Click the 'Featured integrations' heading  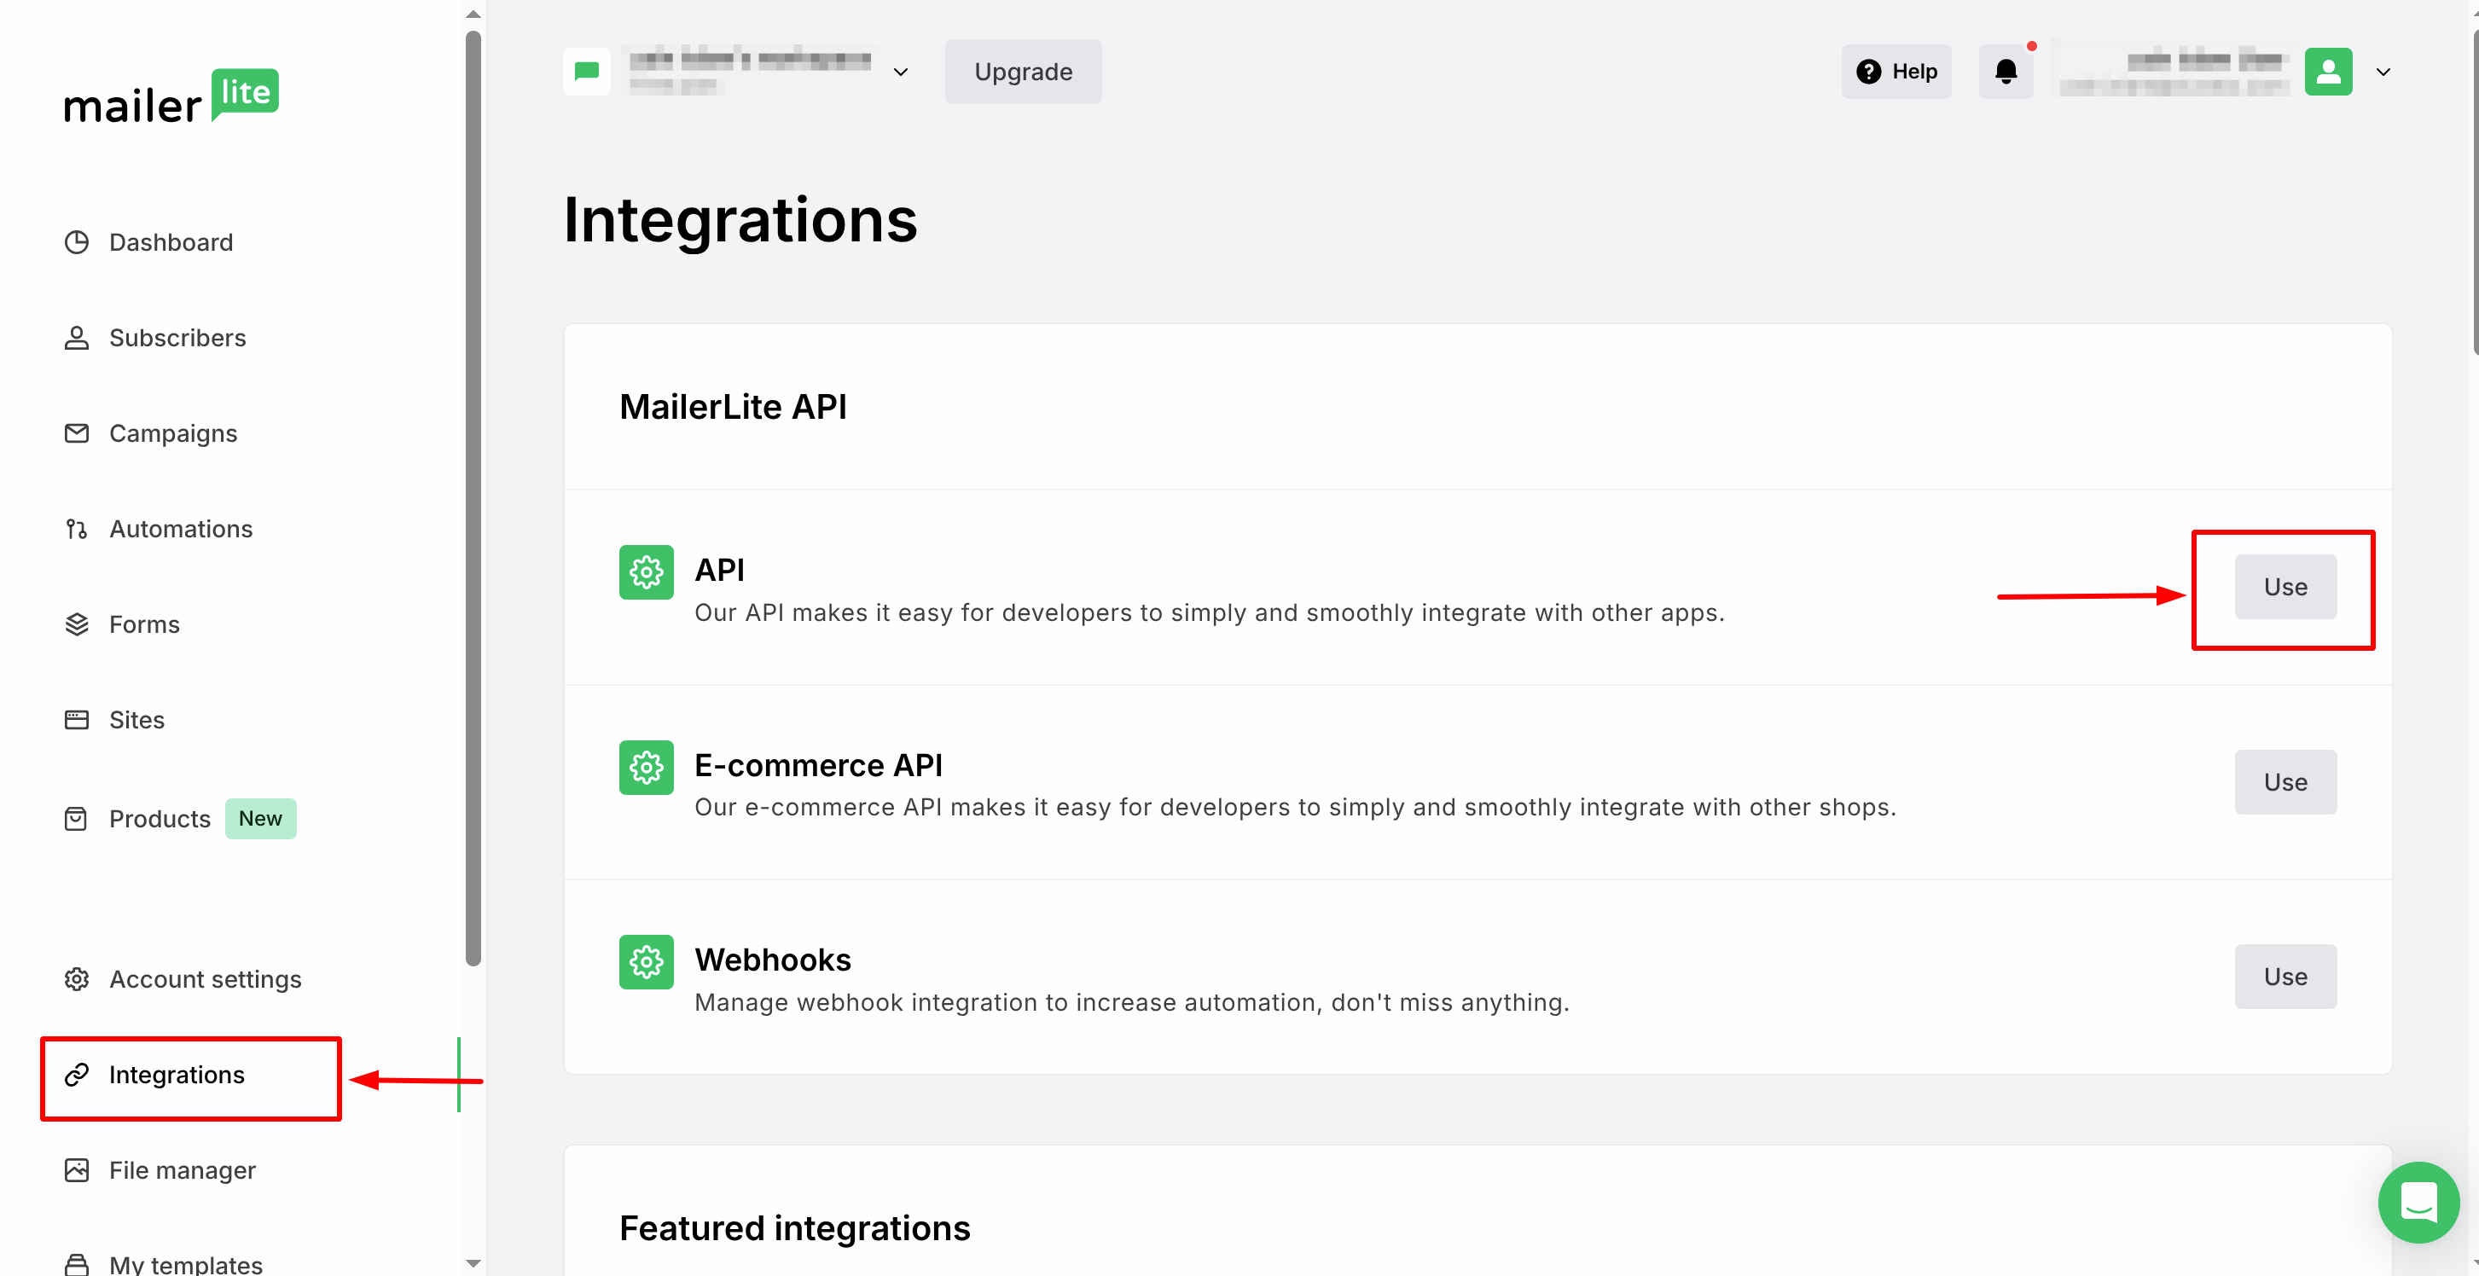pos(795,1229)
